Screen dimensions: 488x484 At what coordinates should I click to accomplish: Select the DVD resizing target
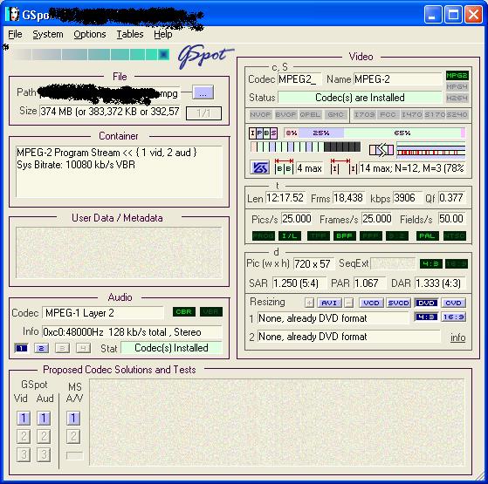pyautogui.click(x=426, y=303)
